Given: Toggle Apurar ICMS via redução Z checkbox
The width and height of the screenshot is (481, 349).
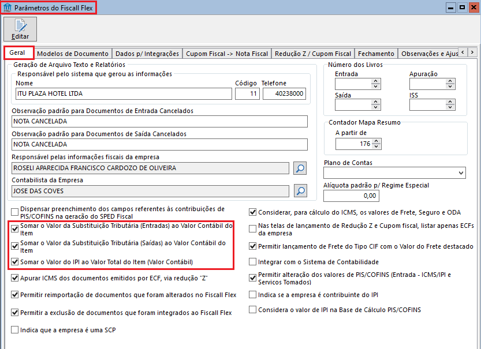Looking at the screenshot, I should 15,278.
